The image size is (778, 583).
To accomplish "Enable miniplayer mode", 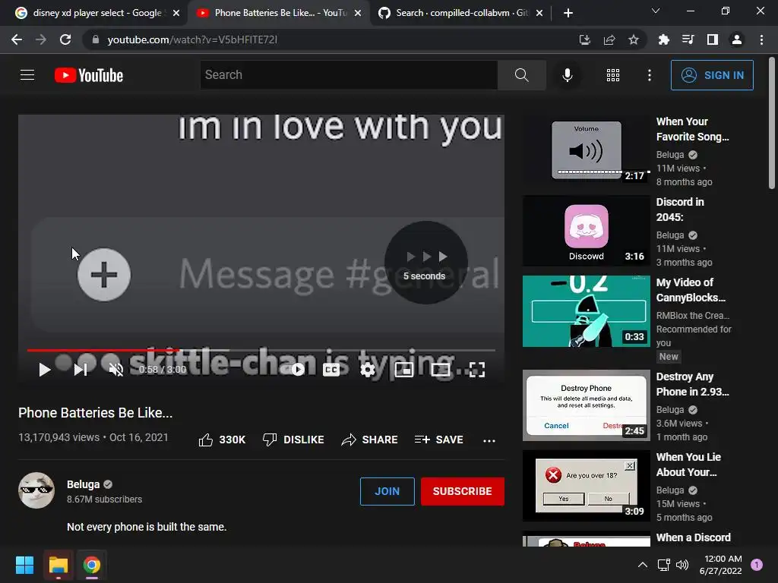I will (404, 370).
